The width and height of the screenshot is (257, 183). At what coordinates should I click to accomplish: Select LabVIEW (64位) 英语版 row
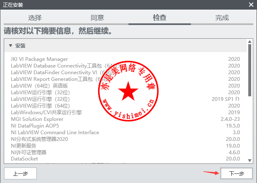pyautogui.click(x=126, y=86)
